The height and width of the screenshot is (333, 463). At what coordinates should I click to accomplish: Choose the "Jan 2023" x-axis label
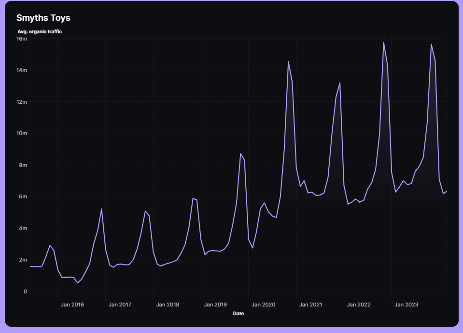[407, 305]
